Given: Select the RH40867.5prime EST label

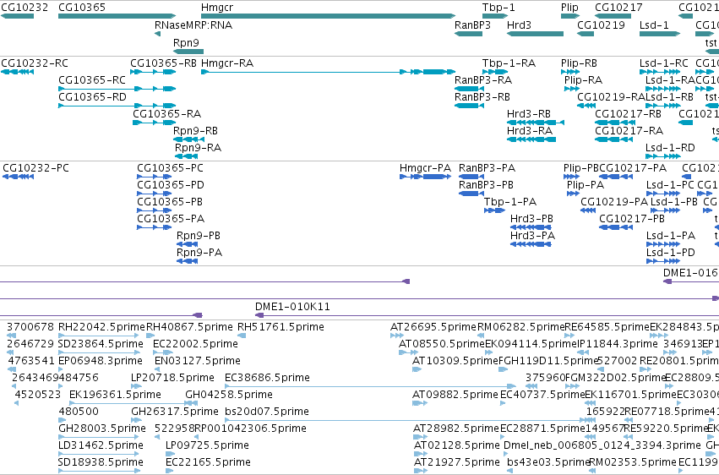Looking at the screenshot, I should click(189, 327).
